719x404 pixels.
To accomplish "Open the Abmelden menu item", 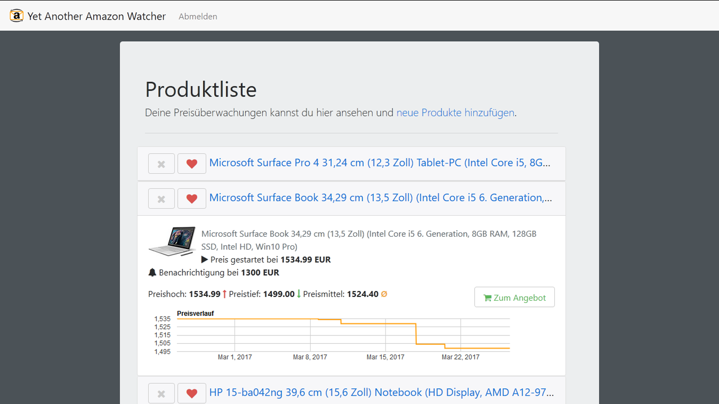I will coord(198,16).
